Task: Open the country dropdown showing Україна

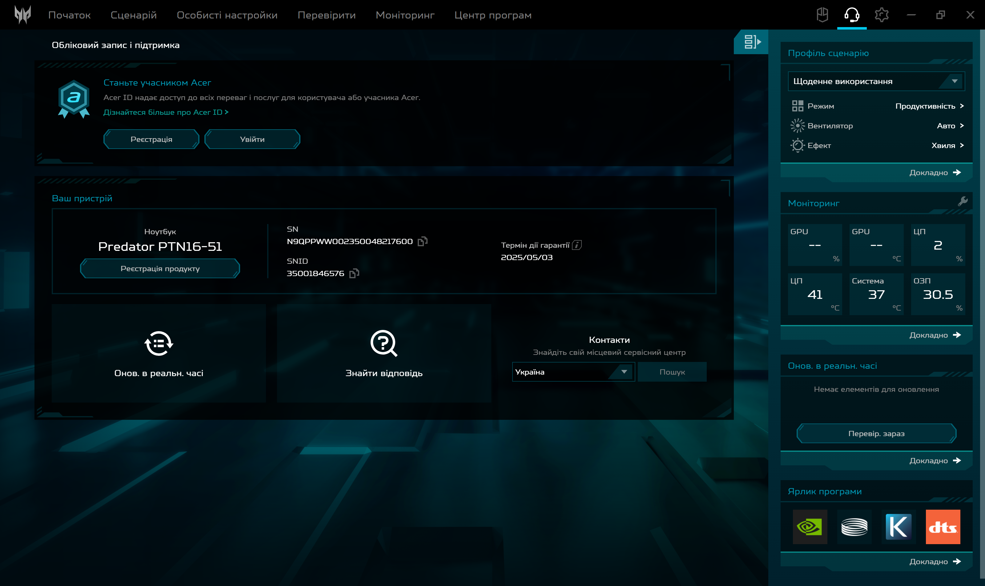Action: click(573, 371)
